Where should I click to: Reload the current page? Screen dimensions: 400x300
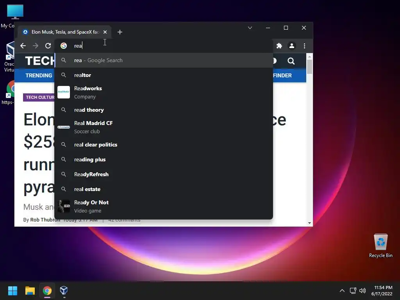48,46
